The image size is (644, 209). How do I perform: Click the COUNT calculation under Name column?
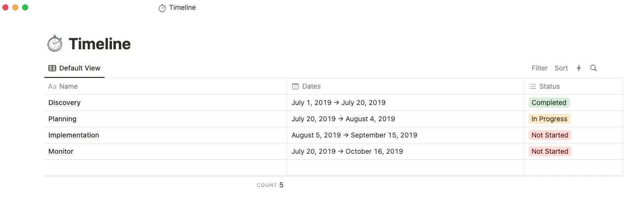pyautogui.click(x=270, y=185)
